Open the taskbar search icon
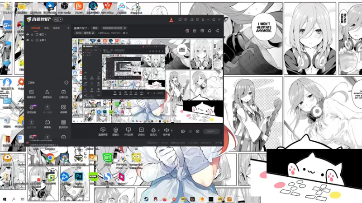Image resolution: width=362 pixels, height=203 pixels. [14, 199]
